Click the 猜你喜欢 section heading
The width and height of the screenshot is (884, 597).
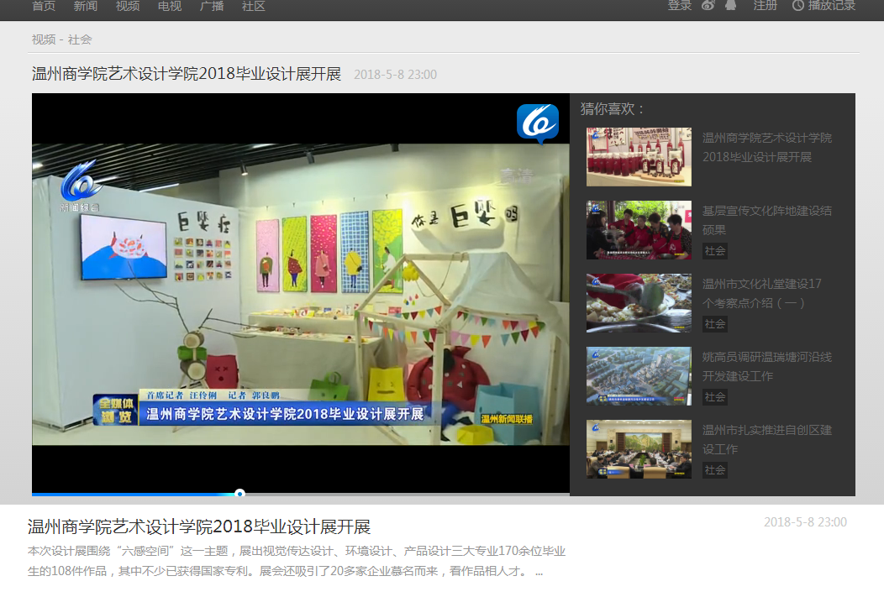613,108
